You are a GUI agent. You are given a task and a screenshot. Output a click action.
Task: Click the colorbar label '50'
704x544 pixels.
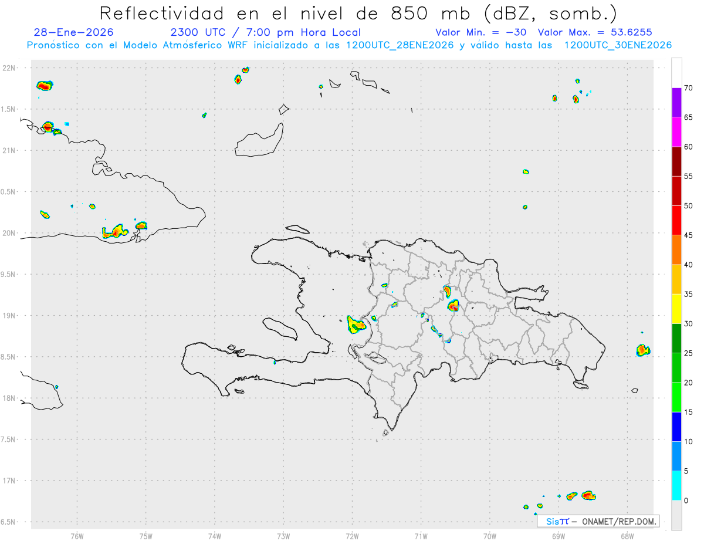point(688,206)
